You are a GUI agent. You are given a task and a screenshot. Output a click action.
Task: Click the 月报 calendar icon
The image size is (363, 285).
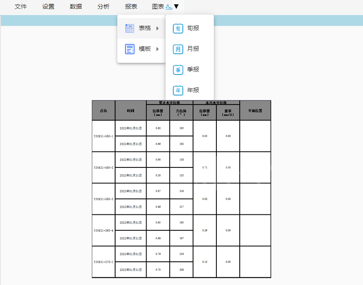click(178, 49)
